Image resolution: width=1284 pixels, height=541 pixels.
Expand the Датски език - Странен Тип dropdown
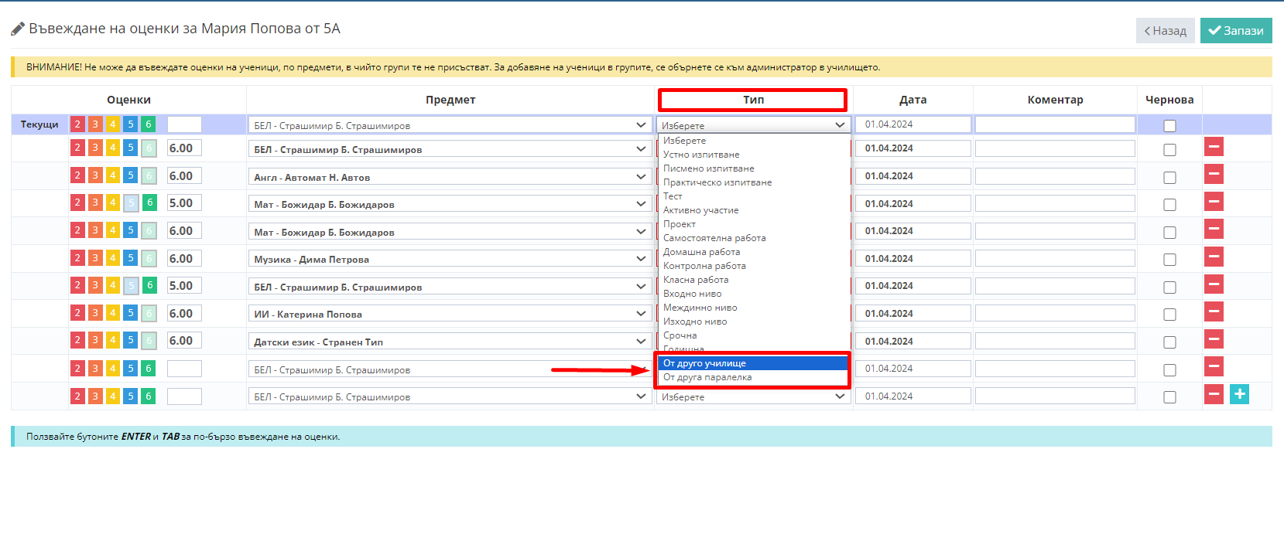click(450, 342)
